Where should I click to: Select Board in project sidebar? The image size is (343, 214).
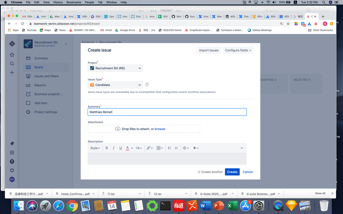tap(46, 67)
